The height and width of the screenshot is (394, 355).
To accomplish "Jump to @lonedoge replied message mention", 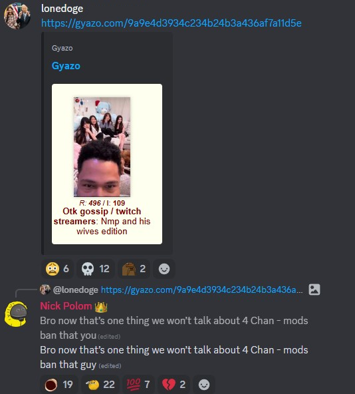I will 75,290.
